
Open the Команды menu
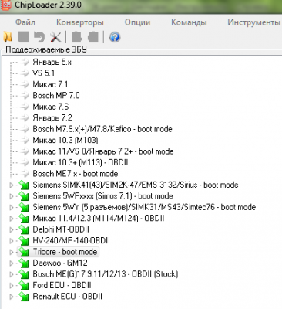pos(189,22)
